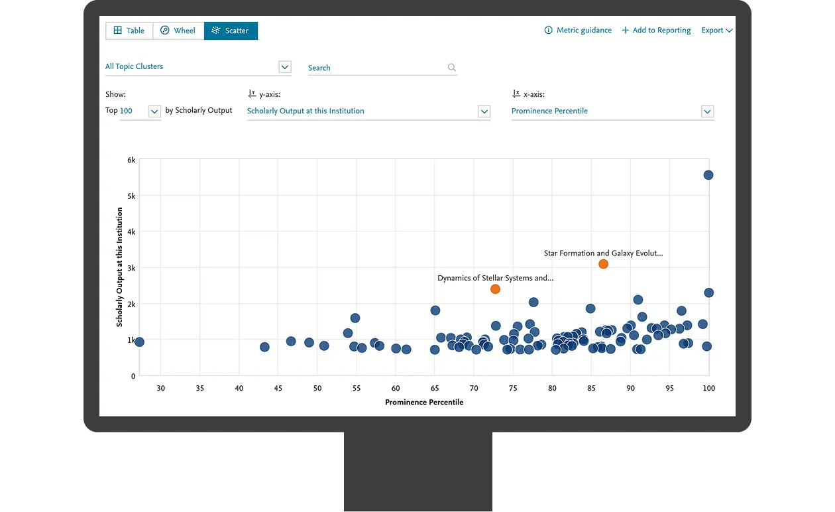Viewport: 835px width, 512px height.
Task: Open the Prominence Percentile x-axis dropdown
Action: (707, 111)
